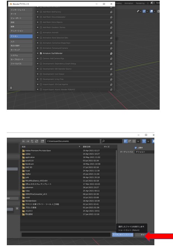This screenshot has height=249, width=173.
Task: Go to parent directory in file browser
Action: [x=32, y=141]
